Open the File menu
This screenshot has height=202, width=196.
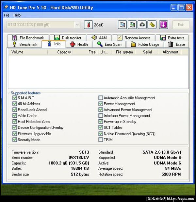(7, 15)
